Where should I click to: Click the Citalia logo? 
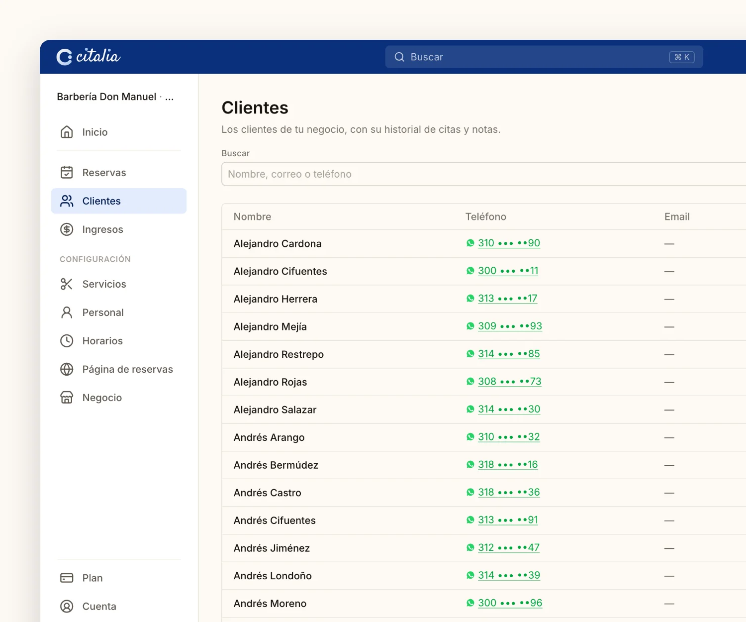pos(89,57)
